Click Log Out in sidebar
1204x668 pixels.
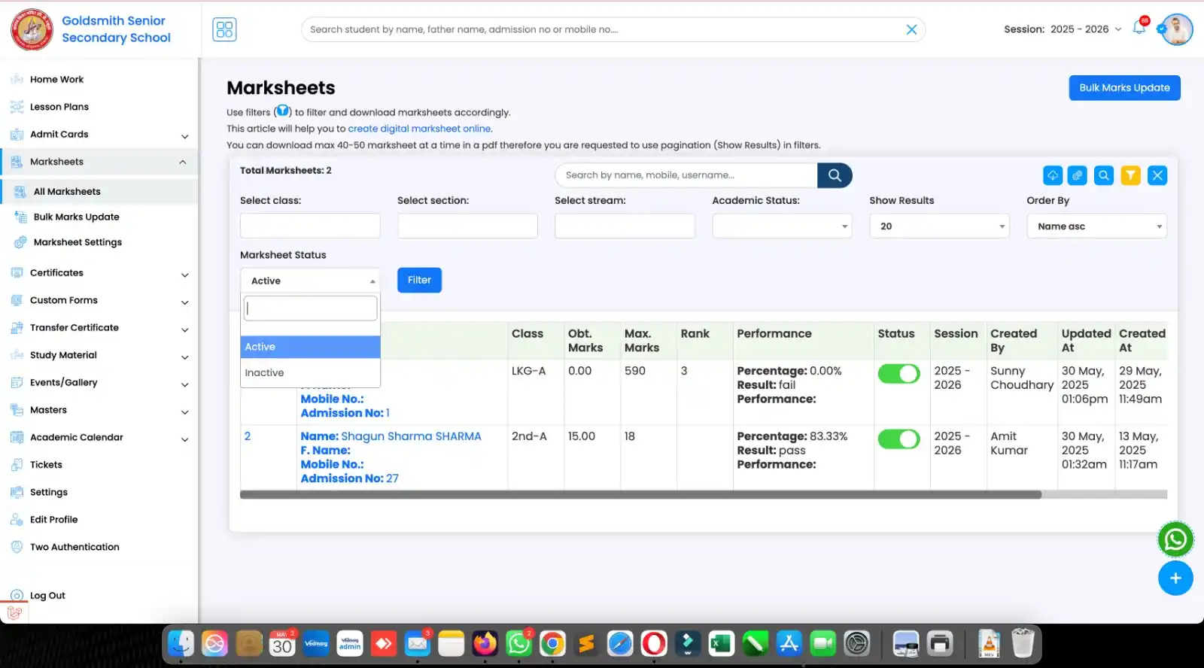pyautogui.click(x=47, y=595)
